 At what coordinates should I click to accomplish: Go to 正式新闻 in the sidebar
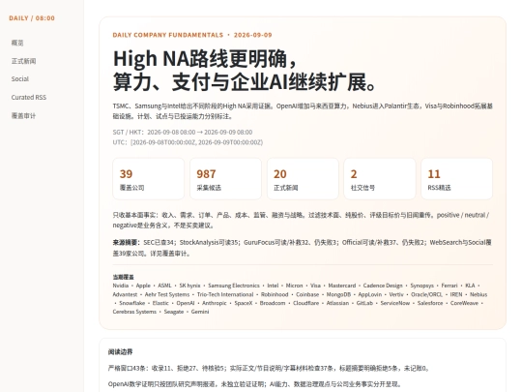click(23, 61)
